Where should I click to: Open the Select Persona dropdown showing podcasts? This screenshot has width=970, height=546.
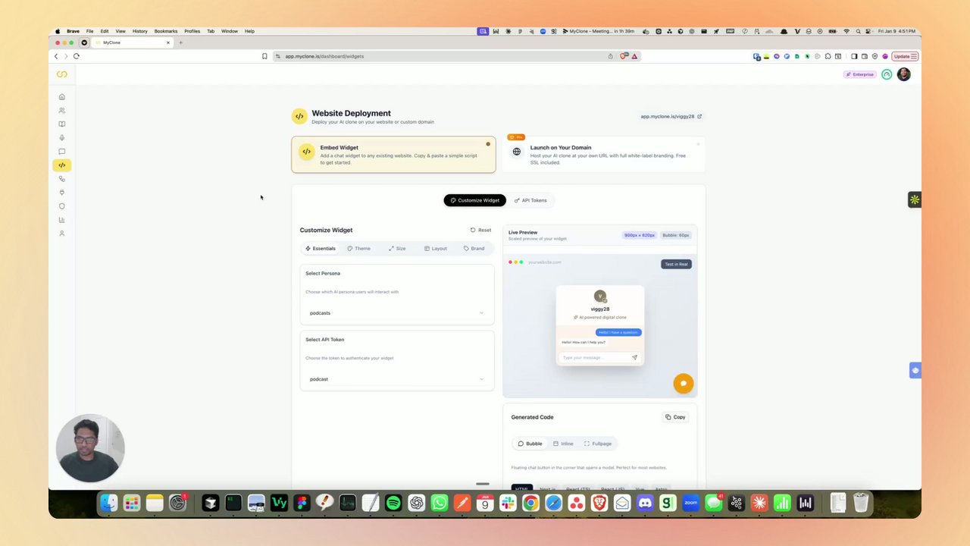tap(396, 312)
